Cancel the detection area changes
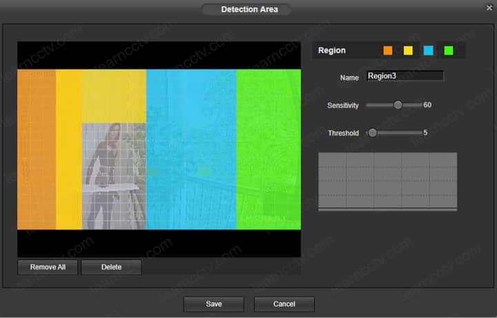The width and height of the screenshot is (497, 318). tap(284, 304)
